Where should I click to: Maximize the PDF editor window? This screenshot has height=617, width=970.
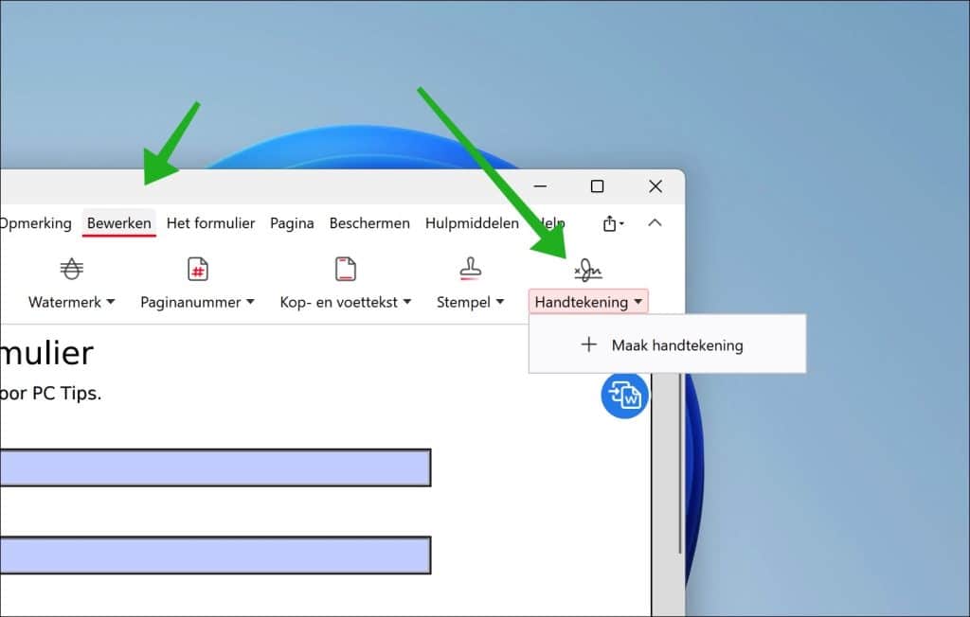pos(597,186)
